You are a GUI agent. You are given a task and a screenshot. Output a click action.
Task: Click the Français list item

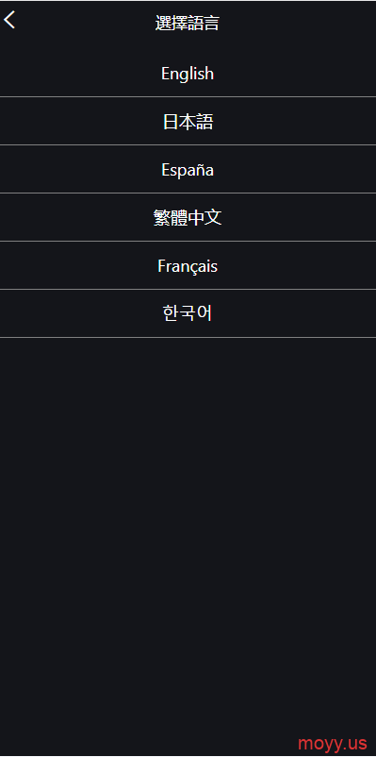188,265
